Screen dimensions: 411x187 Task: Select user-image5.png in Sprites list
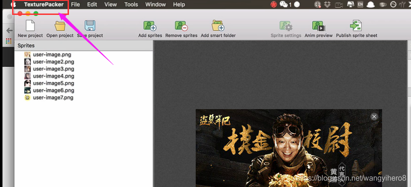(54, 83)
